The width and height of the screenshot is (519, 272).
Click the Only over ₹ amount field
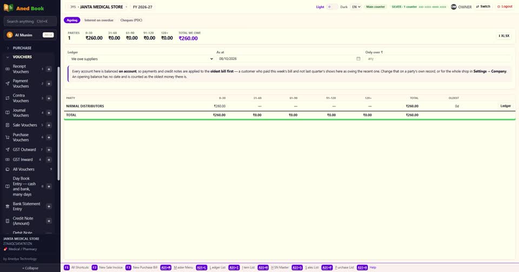click(x=438, y=58)
